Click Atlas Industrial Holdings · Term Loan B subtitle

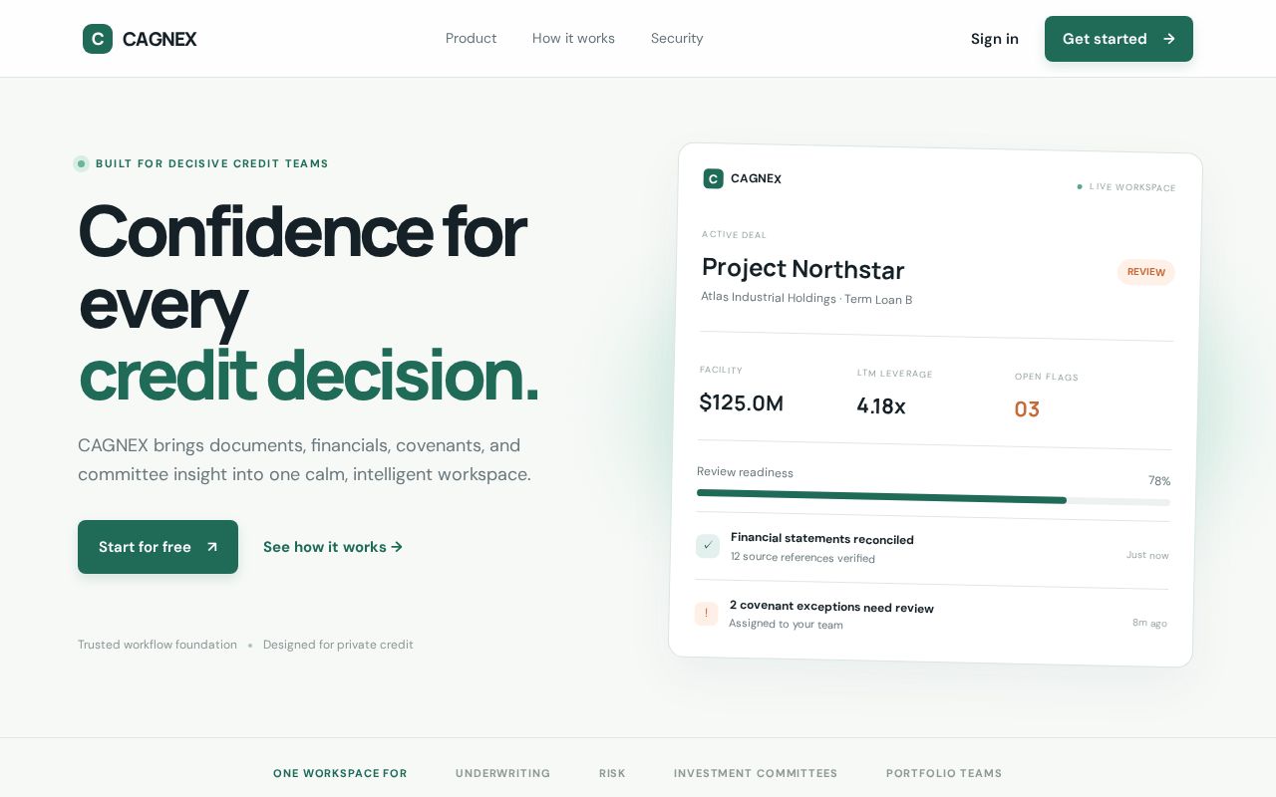tap(806, 298)
